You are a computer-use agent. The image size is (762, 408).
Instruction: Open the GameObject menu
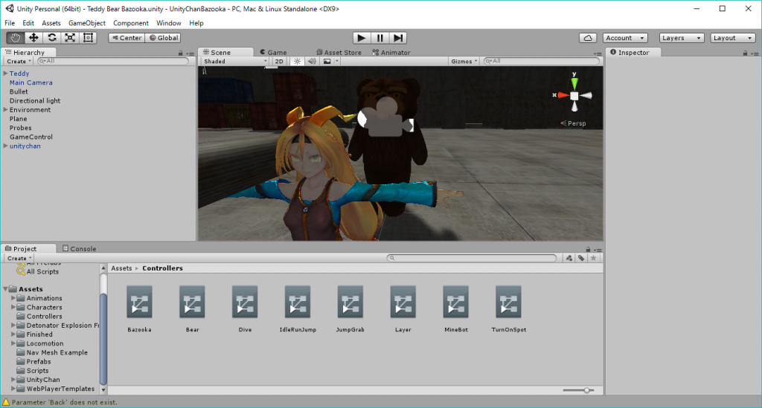click(87, 23)
